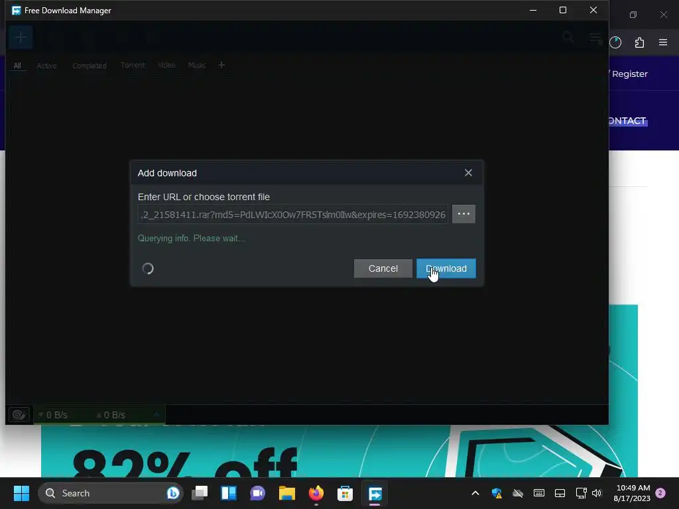Open the touch keyboard tray icon
The height and width of the screenshot is (509, 679).
coord(538,493)
